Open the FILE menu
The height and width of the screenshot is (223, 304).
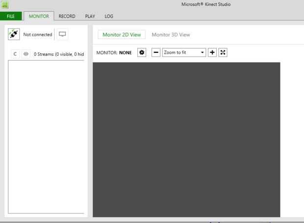coord(11,16)
